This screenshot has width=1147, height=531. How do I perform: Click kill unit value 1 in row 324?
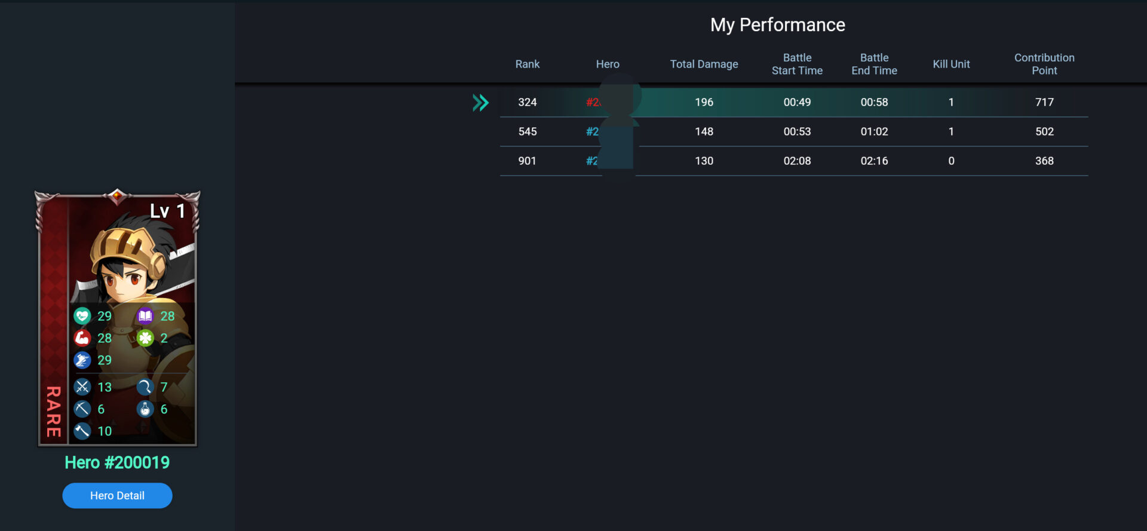point(951,102)
